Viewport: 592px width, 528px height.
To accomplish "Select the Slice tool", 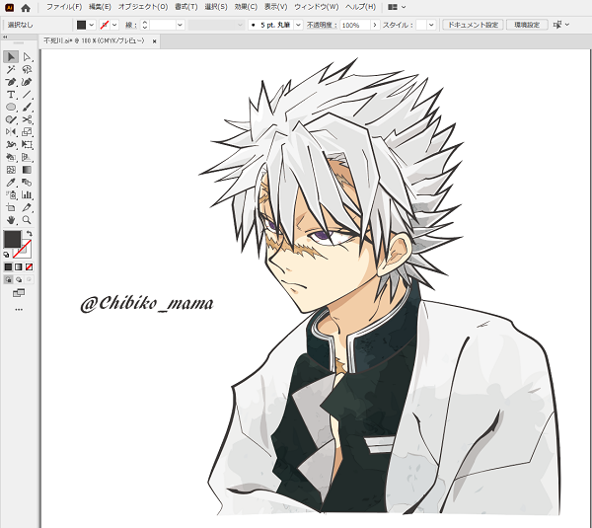I will tap(27, 207).
